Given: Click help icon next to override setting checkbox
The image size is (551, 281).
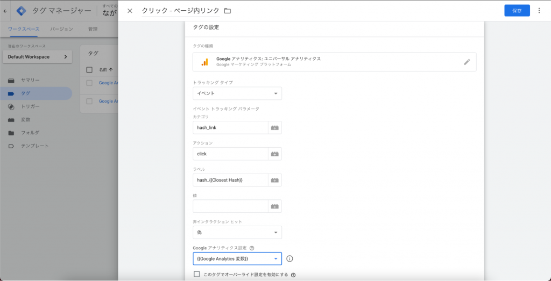Looking at the screenshot, I should pos(293,275).
